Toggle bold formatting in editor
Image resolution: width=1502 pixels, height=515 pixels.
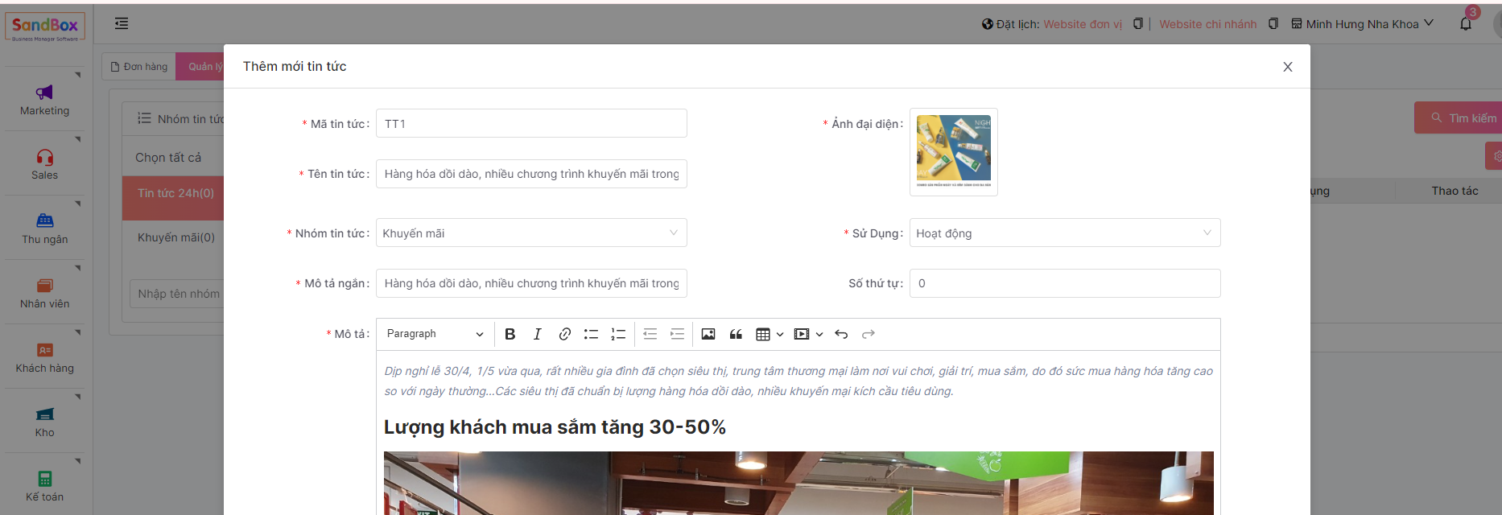pyautogui.click(x=510, y=334)
